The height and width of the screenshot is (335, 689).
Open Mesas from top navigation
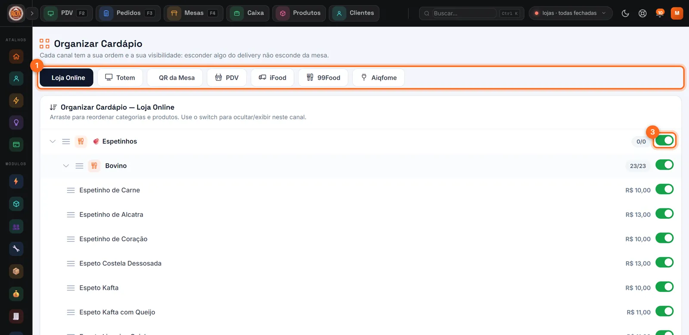(x=193, y=13)
